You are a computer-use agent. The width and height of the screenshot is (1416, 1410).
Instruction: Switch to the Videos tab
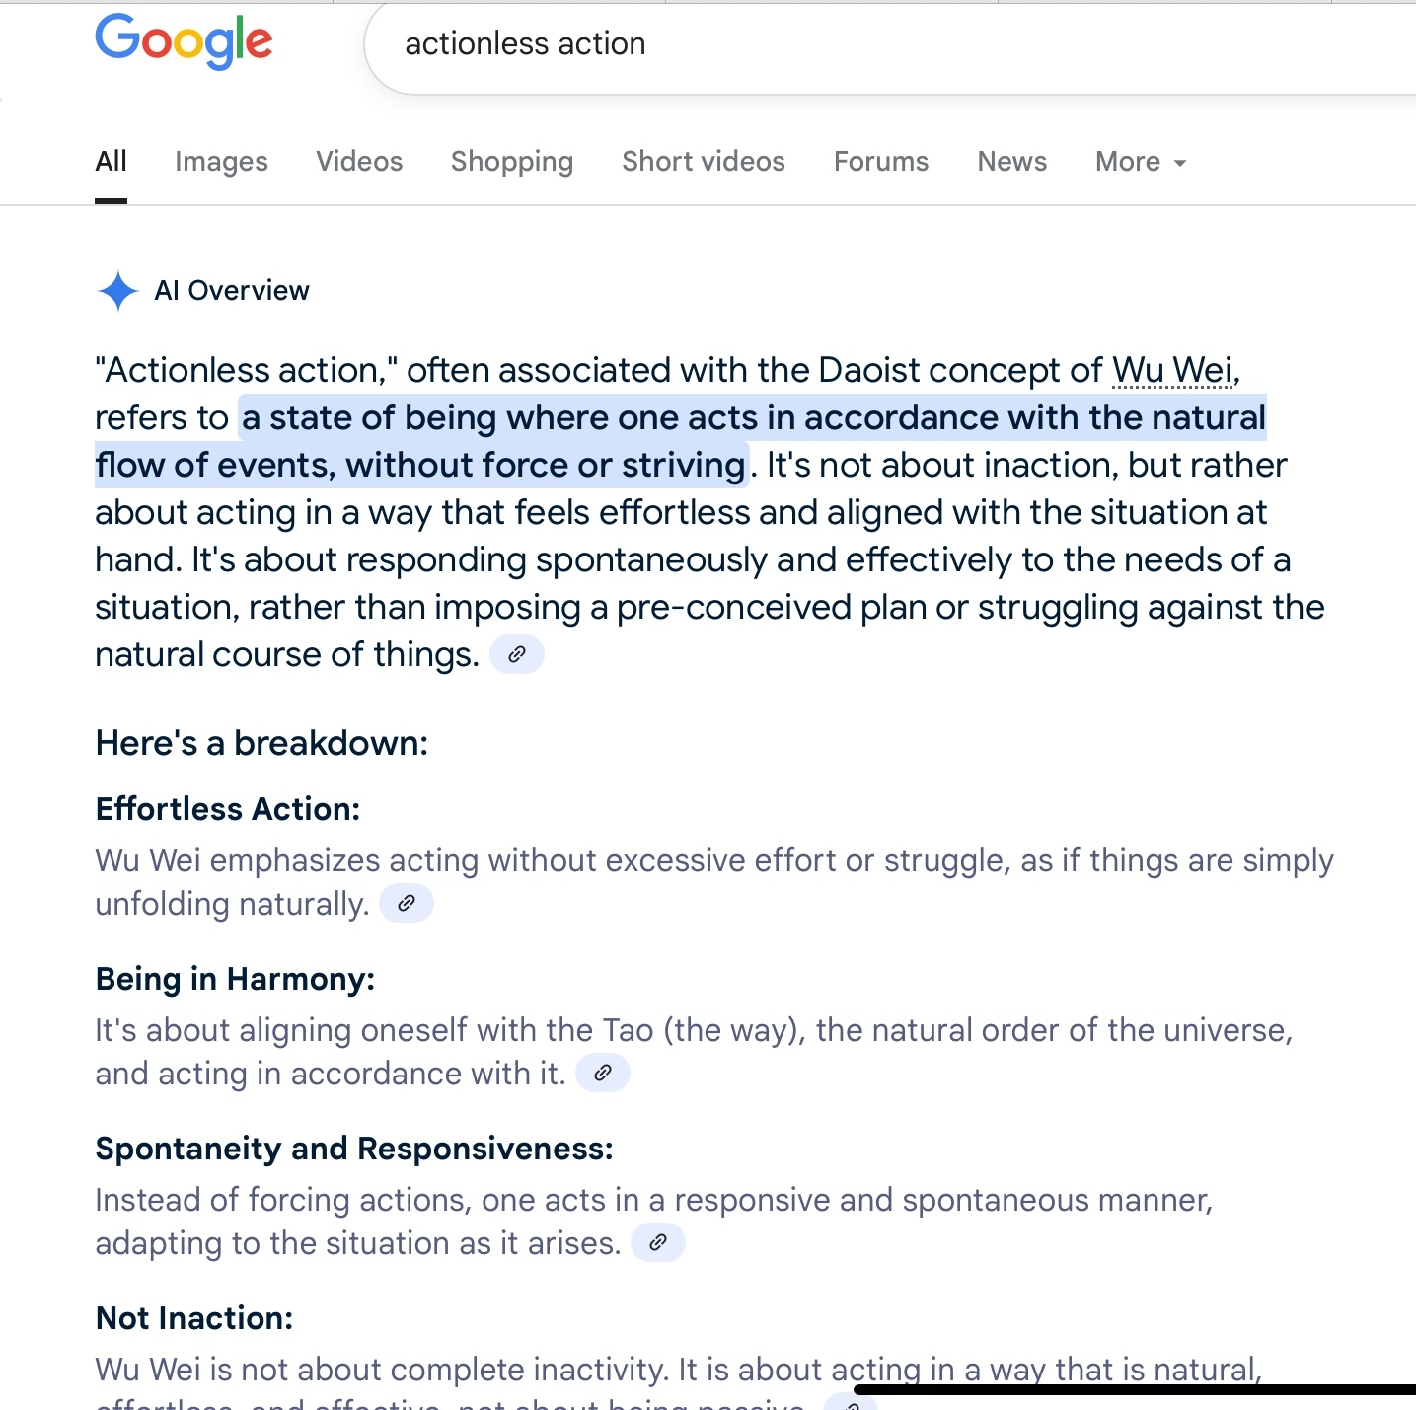pyautogui.click(x=359, y=162)
